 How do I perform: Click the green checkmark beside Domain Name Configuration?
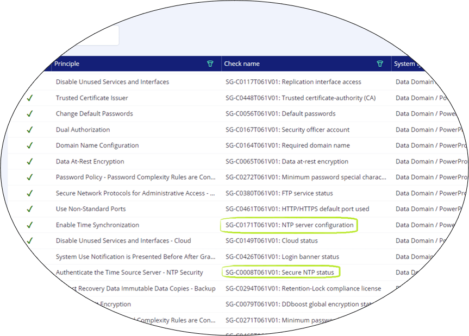30,145
